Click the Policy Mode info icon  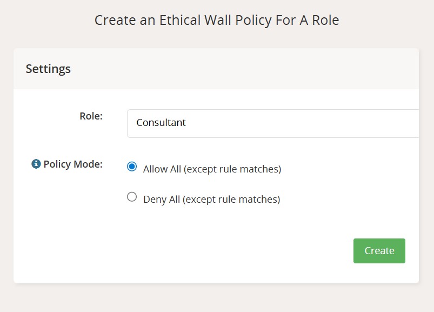click(36, 164)
